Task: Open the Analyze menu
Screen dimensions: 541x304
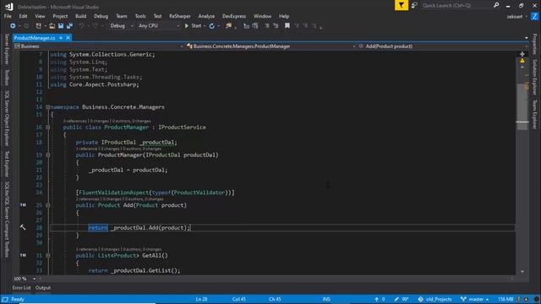Action: (x=206, y=16)
